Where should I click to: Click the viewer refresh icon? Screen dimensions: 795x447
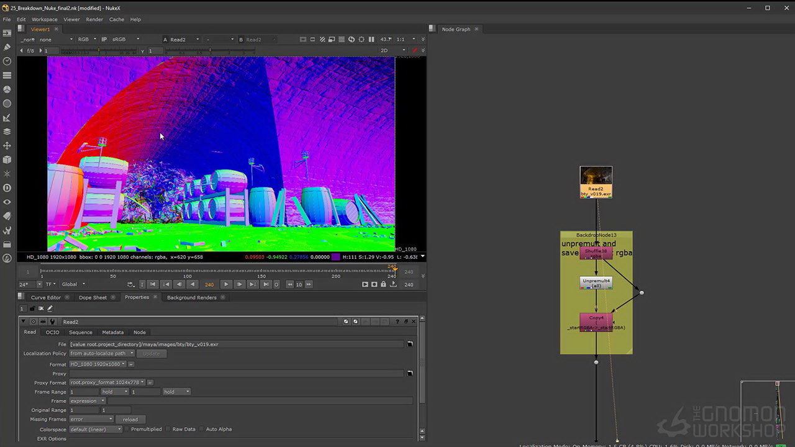352,39
